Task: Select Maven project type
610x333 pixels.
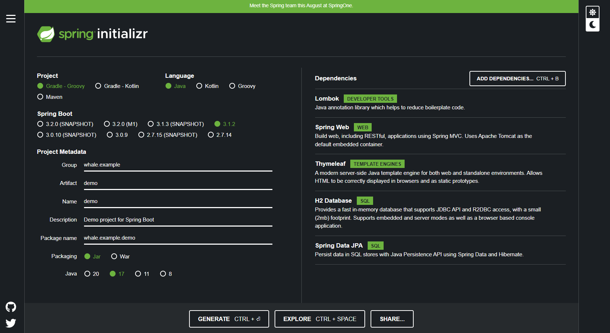Action: pos(50,97)
